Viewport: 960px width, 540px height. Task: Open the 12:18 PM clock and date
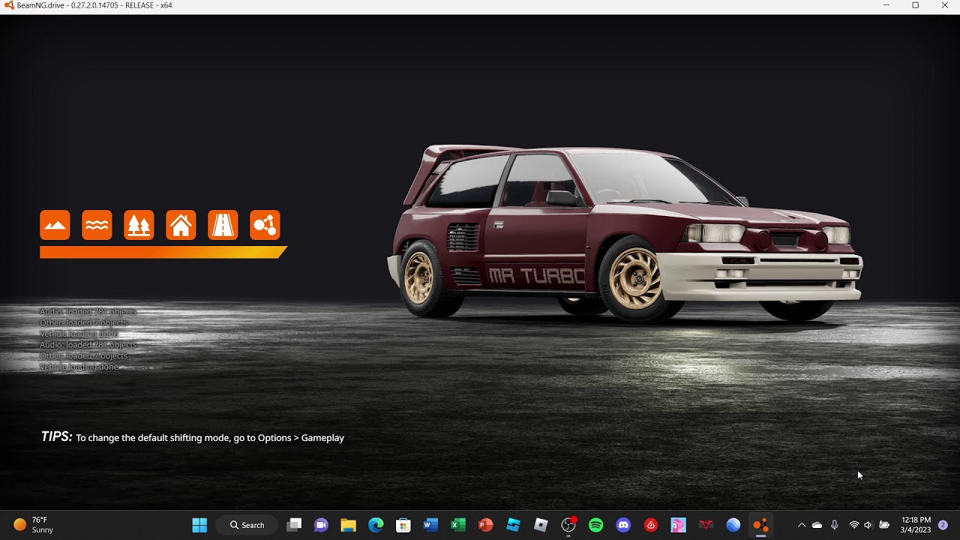pos(916,525)
